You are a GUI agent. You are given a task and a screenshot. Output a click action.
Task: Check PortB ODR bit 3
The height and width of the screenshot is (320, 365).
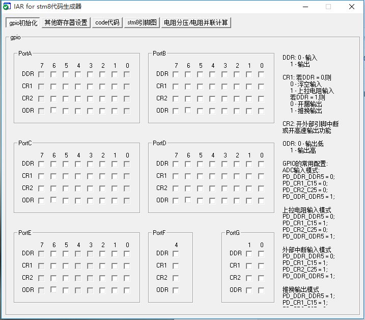pos(224,111)
